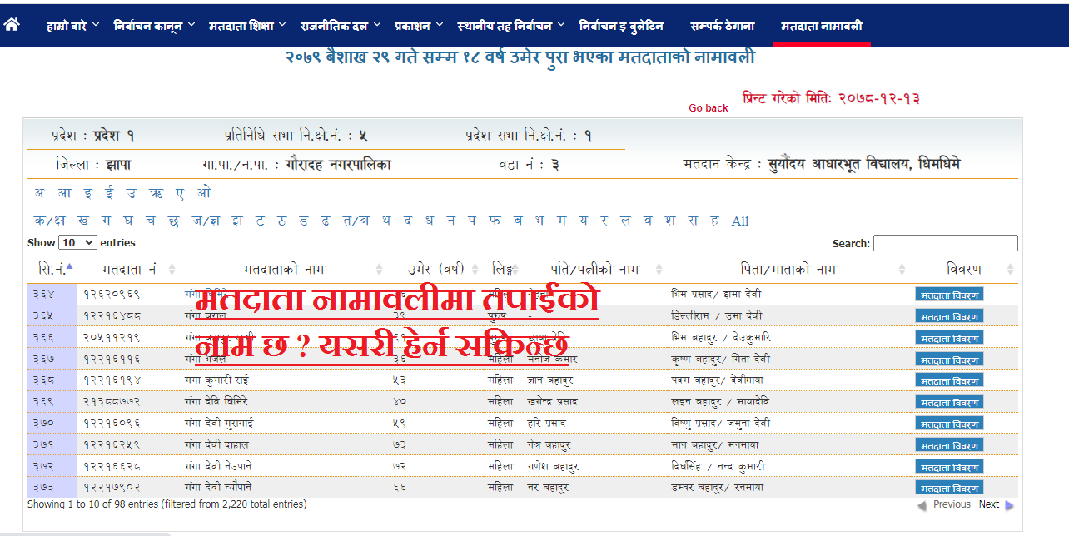The height and width of the screenshot is (536, 1069).
Task: Click the Previous pagination link text
Action: tap(952, 504)
